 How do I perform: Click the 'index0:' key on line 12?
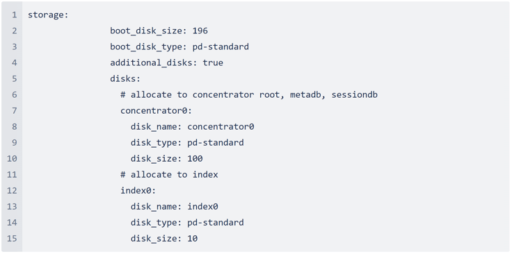pyautogui.click(x=138, y=190)
